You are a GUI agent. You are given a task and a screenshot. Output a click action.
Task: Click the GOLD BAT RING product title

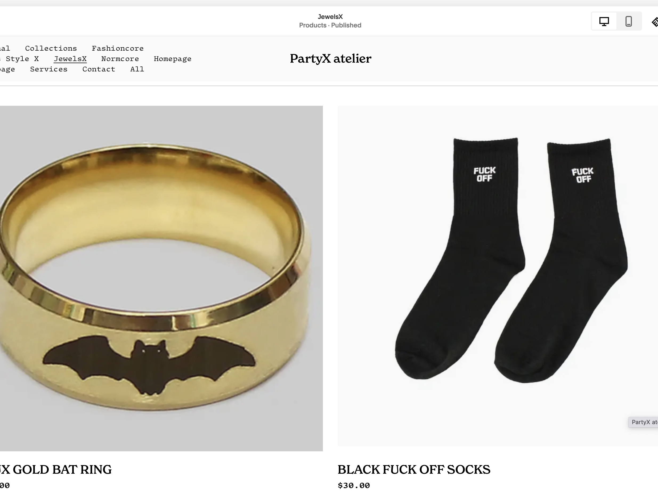point(56,470)
